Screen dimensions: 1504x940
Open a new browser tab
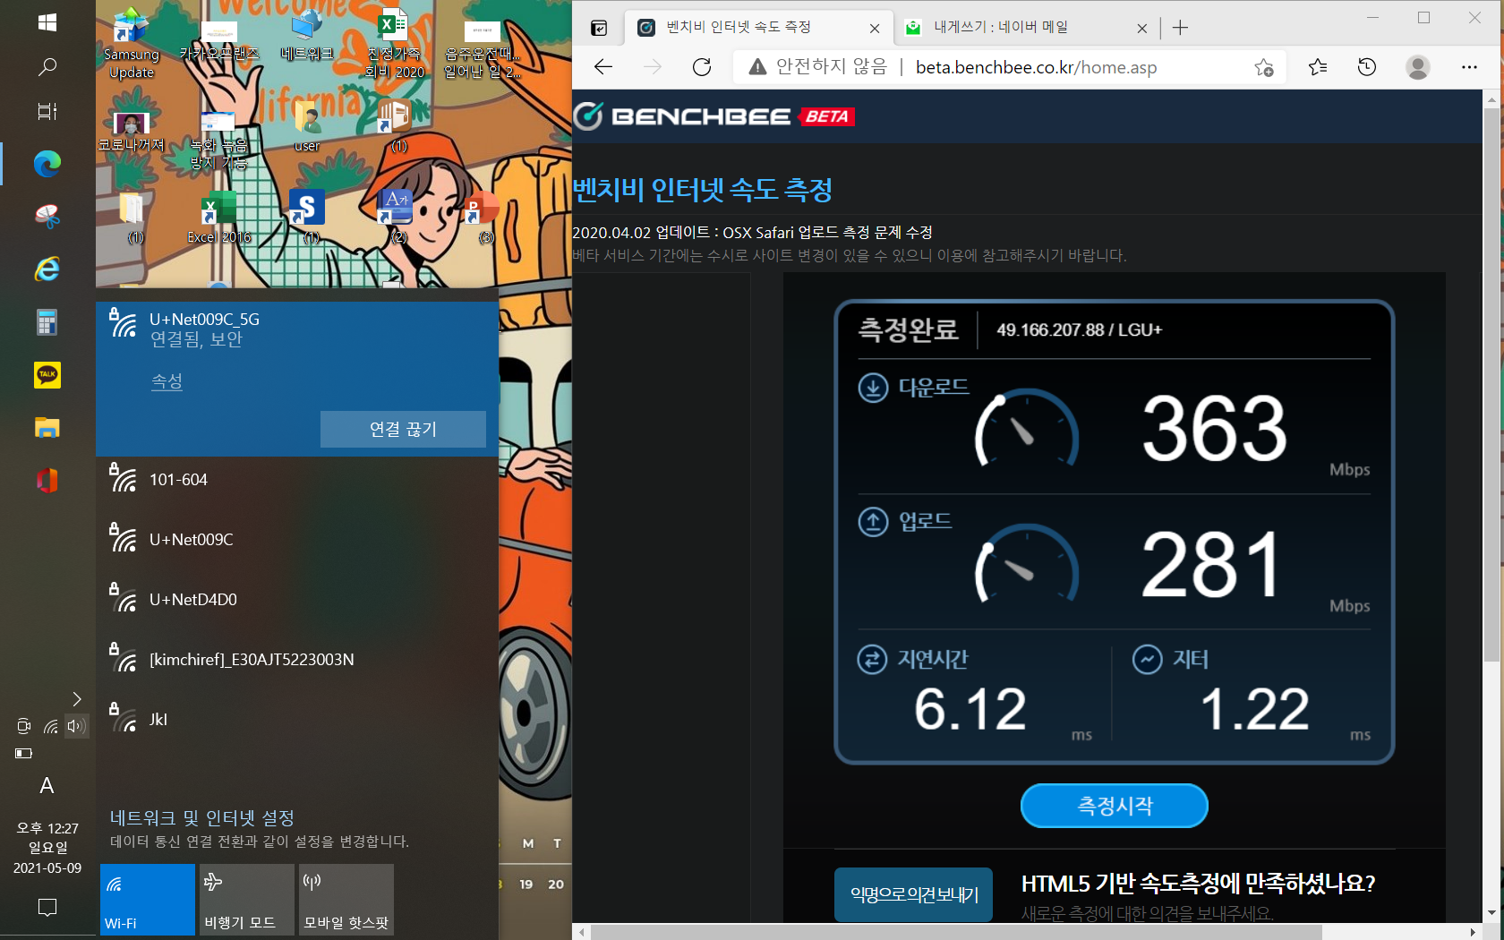click(1180, 28)
